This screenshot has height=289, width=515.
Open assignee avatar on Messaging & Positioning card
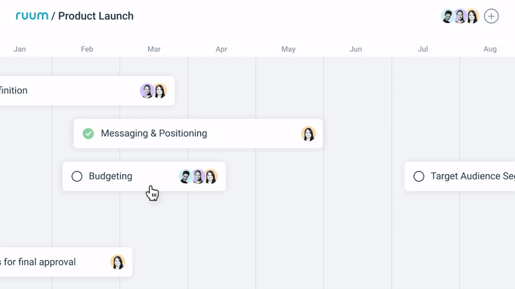tap(308, 134)
